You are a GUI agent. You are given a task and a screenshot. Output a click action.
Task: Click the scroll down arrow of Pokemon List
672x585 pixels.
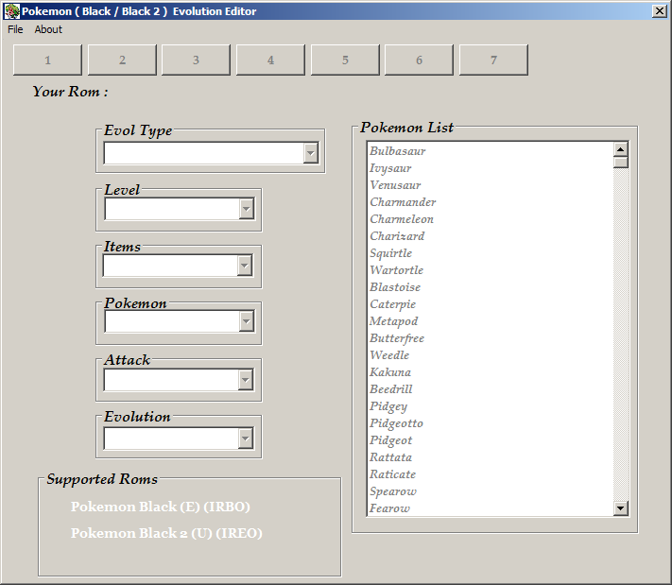click(x=621, y=508)
